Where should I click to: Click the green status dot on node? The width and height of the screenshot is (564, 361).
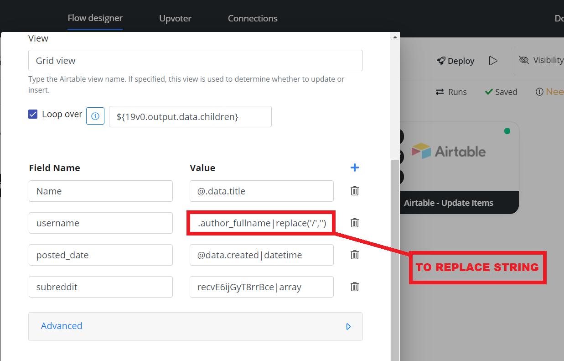507,131
